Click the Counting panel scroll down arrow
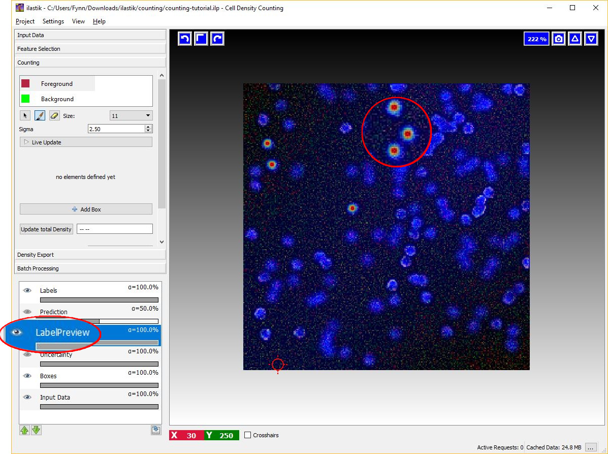This screenshot has width=608, height=454. click(162, 242)
